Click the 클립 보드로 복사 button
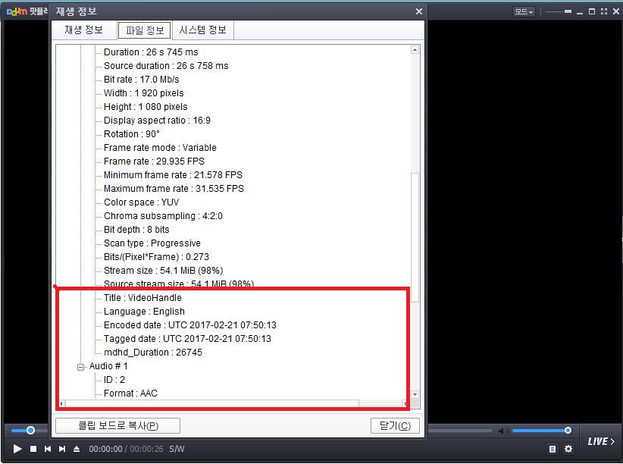 pyautogui.click(x=117, y=425)
